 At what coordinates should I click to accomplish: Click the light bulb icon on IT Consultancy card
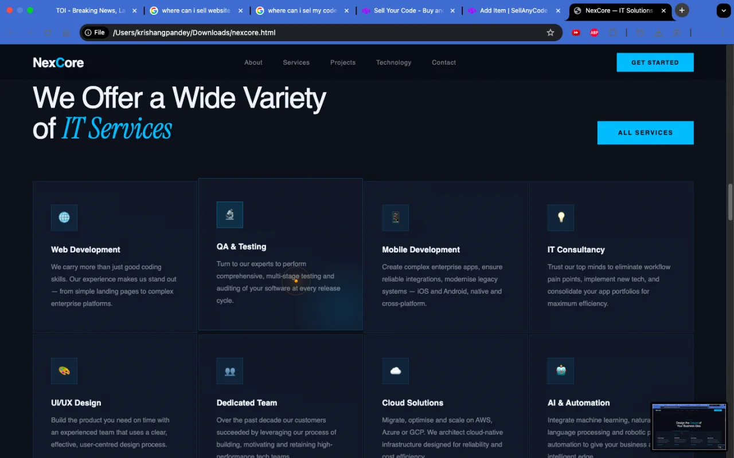pos(561,218)
